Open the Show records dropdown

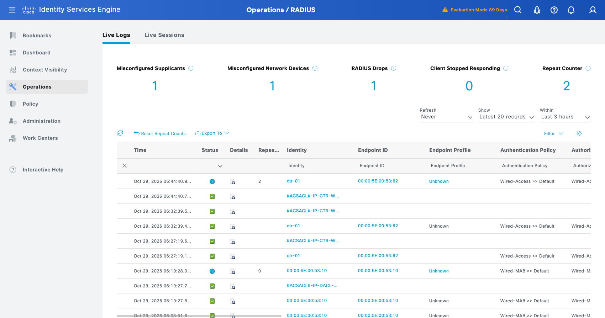(x=506, y=117)
